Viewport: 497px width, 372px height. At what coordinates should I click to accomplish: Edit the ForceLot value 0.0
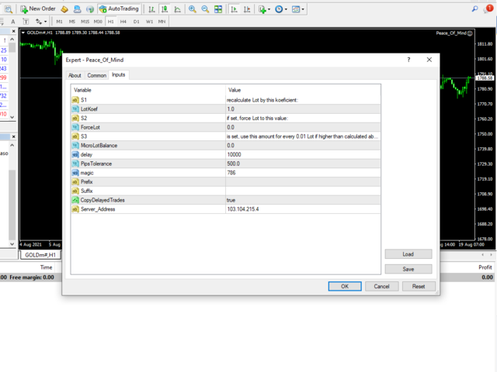coord(303,127)
